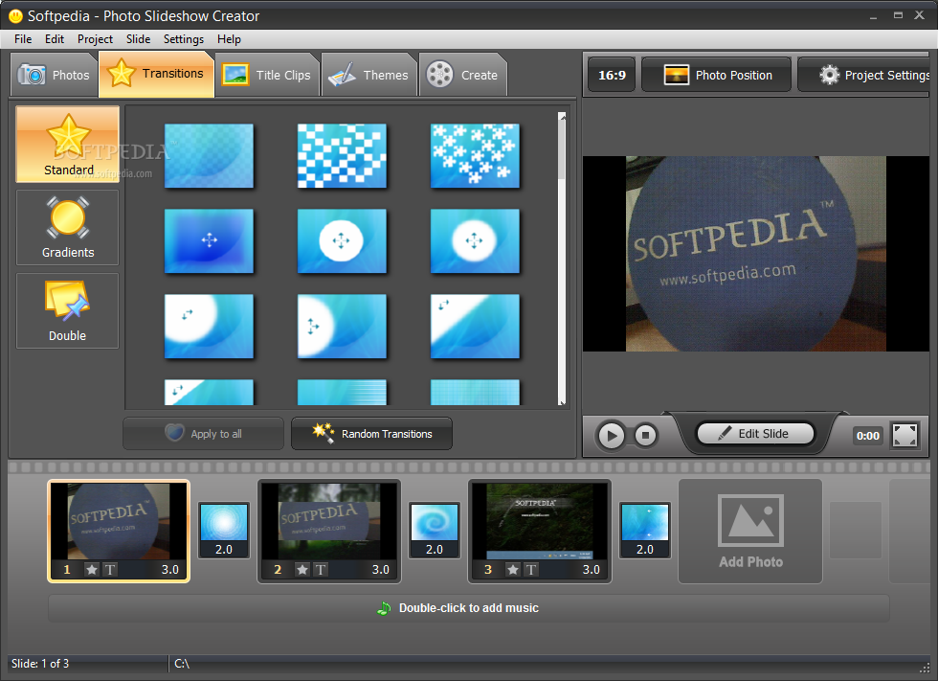Image resolution: width=938 pixels, height=681 pixels.
Task: Pick the diagonal corner wipe transition in third row
Action: click(475, 327)
